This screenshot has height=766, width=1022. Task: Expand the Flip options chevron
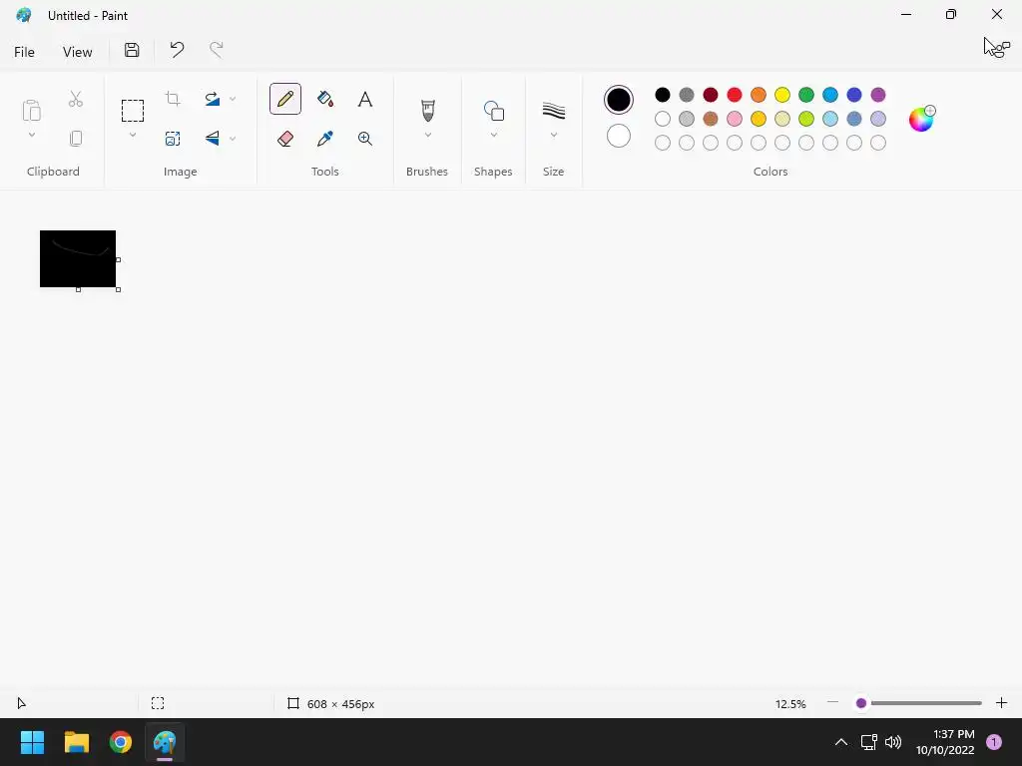(233, 139)
